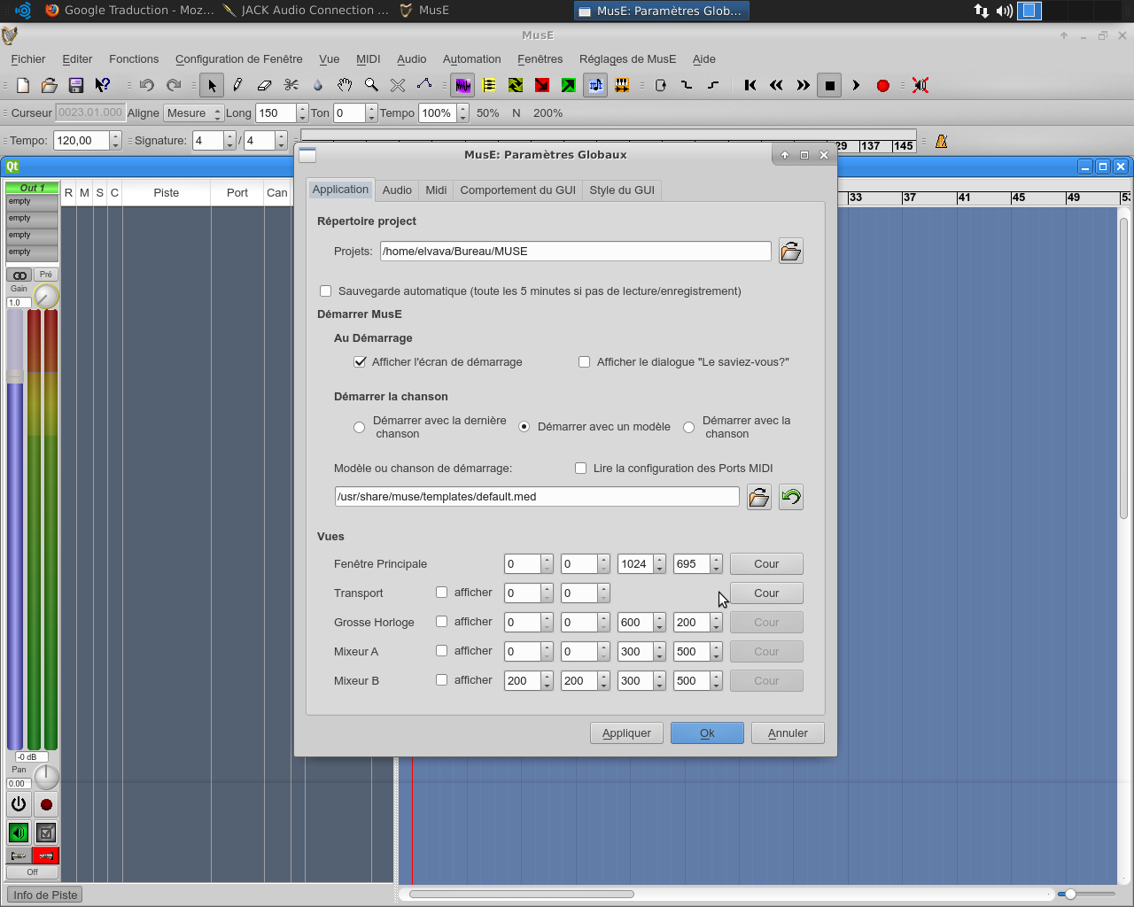Enable Sauvegarde automatique checkbox
The width and height of the screenshot is (1134, 907).
[x=326, y=291]
